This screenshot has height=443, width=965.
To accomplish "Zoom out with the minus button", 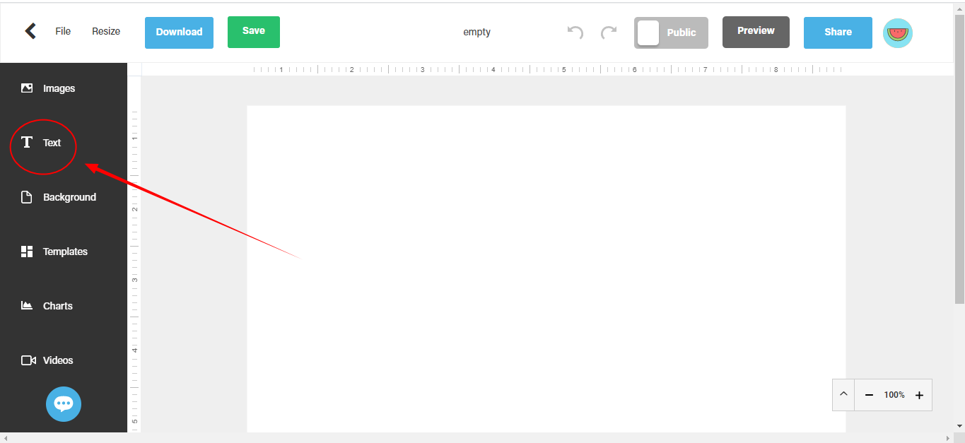I will click(x=869, y=395).
